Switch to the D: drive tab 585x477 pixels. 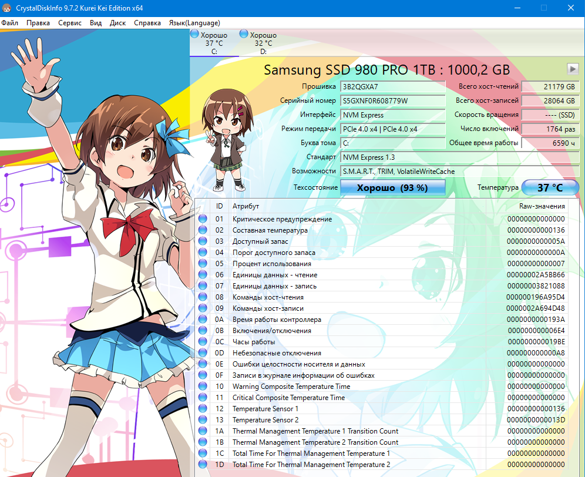[263, 43]
